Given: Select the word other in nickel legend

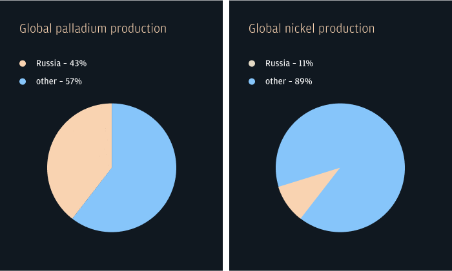Looking at the screenshot, I should pyautogui.click(x=276, y=82).
